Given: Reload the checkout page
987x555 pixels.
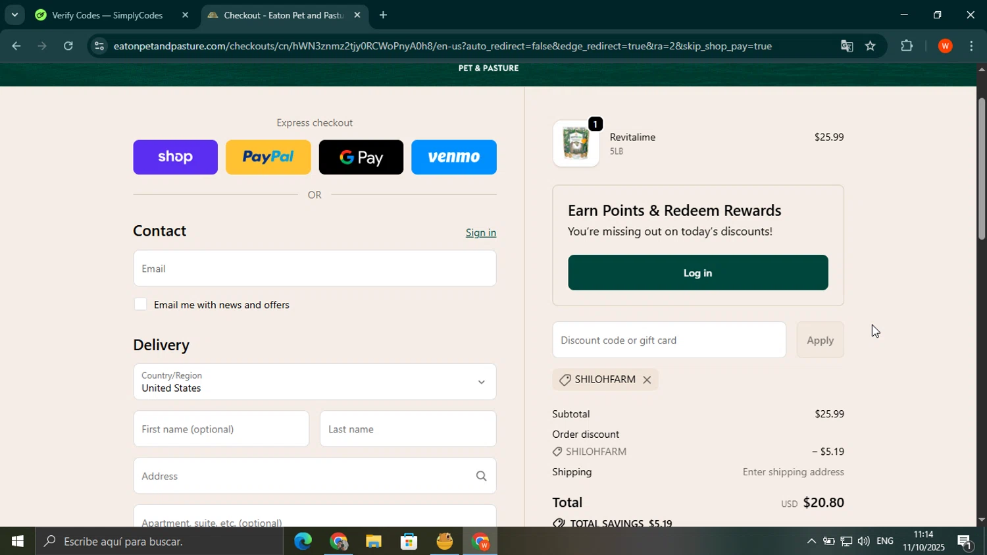Looking at the screenshot, I should (x=68, y=46).
